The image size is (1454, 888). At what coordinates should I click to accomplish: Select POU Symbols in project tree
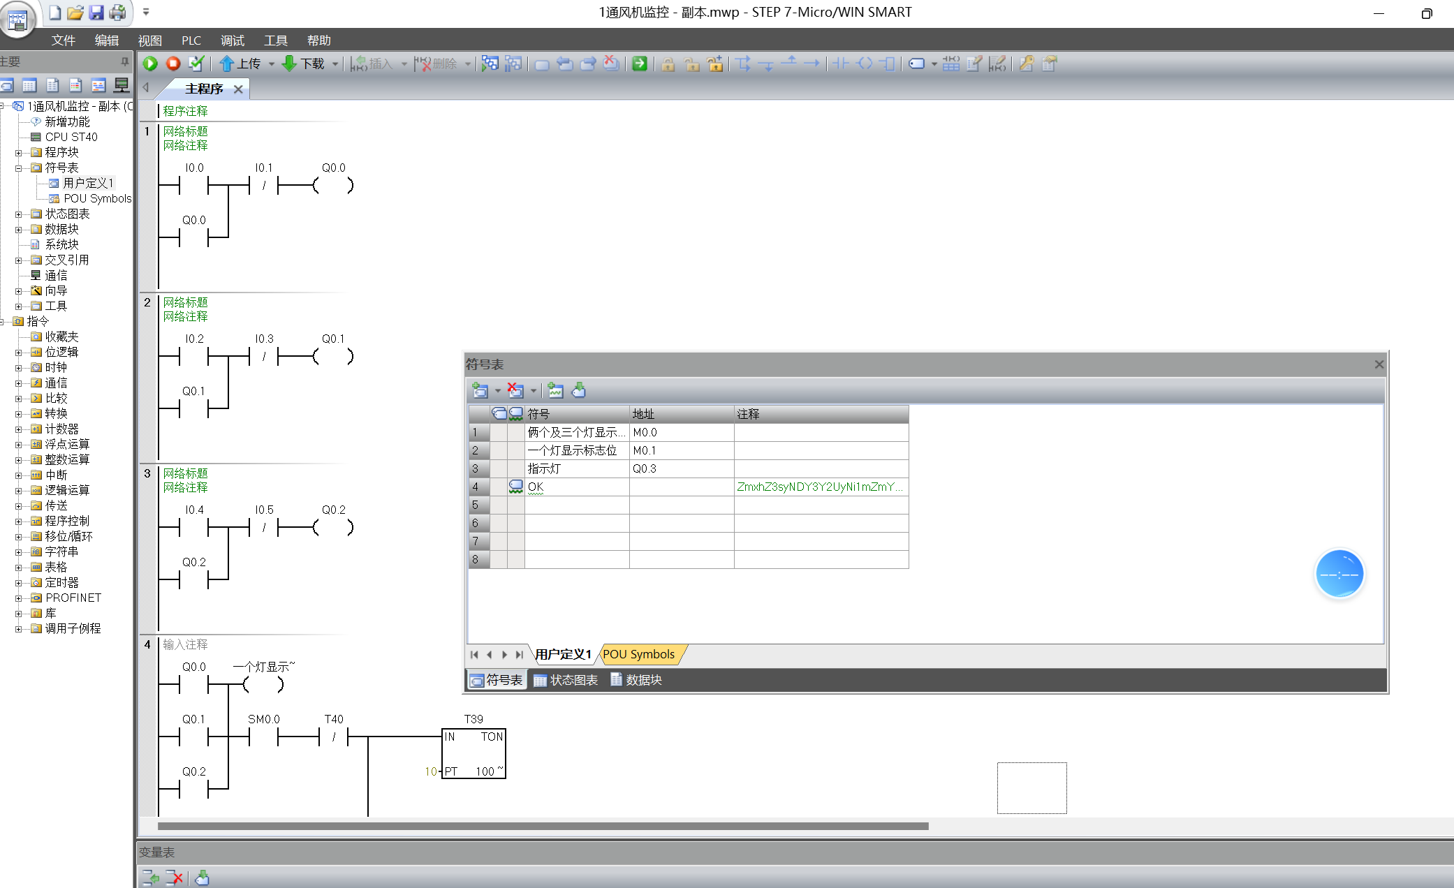point(97,198)
